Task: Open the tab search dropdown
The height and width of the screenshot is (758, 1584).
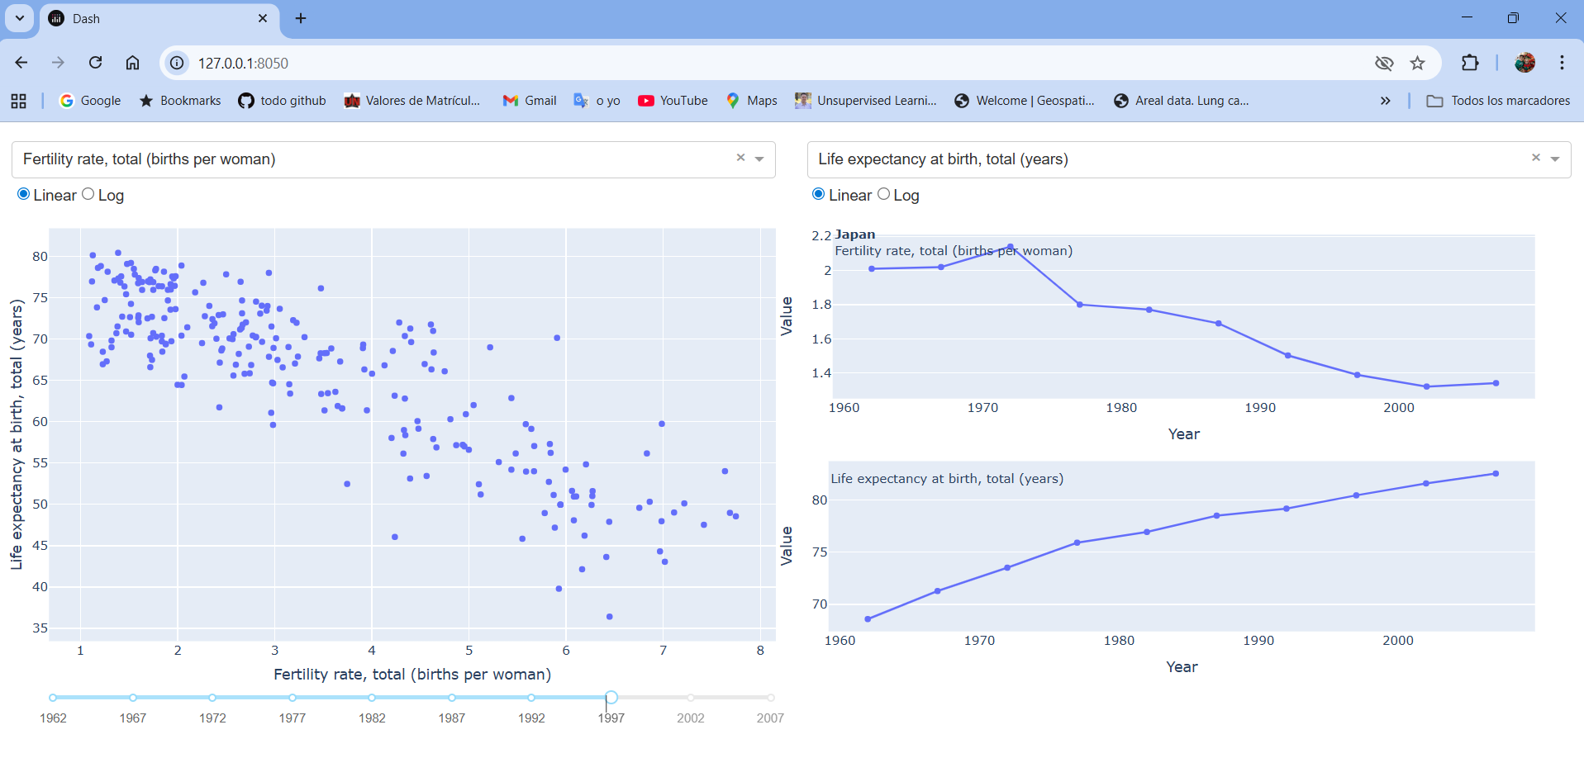Action: (19, 18)
